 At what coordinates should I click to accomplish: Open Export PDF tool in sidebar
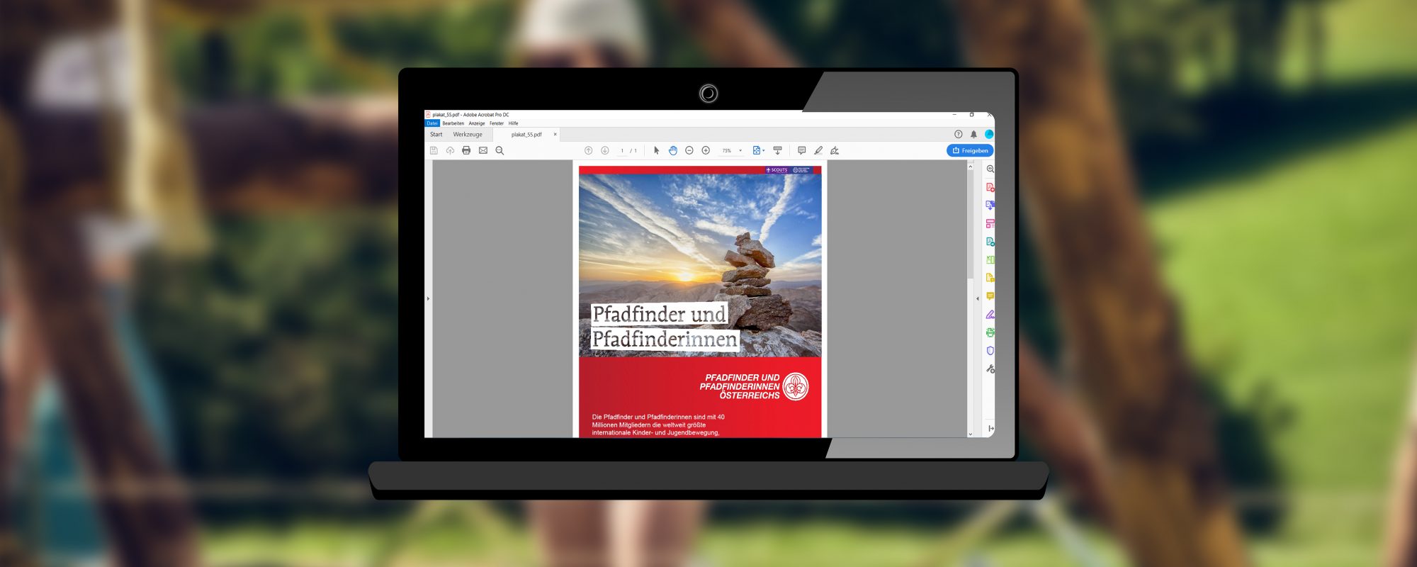[990, 242]
